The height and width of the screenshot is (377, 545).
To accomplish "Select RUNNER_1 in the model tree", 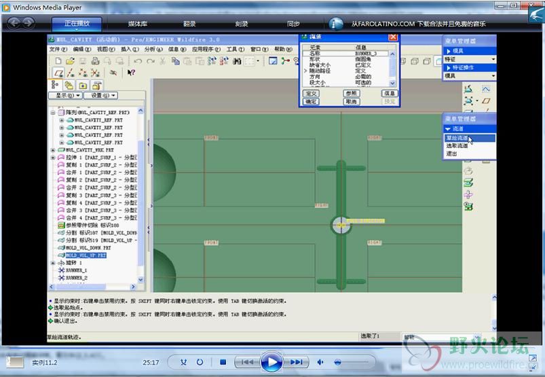I will [x=77, y=270].
